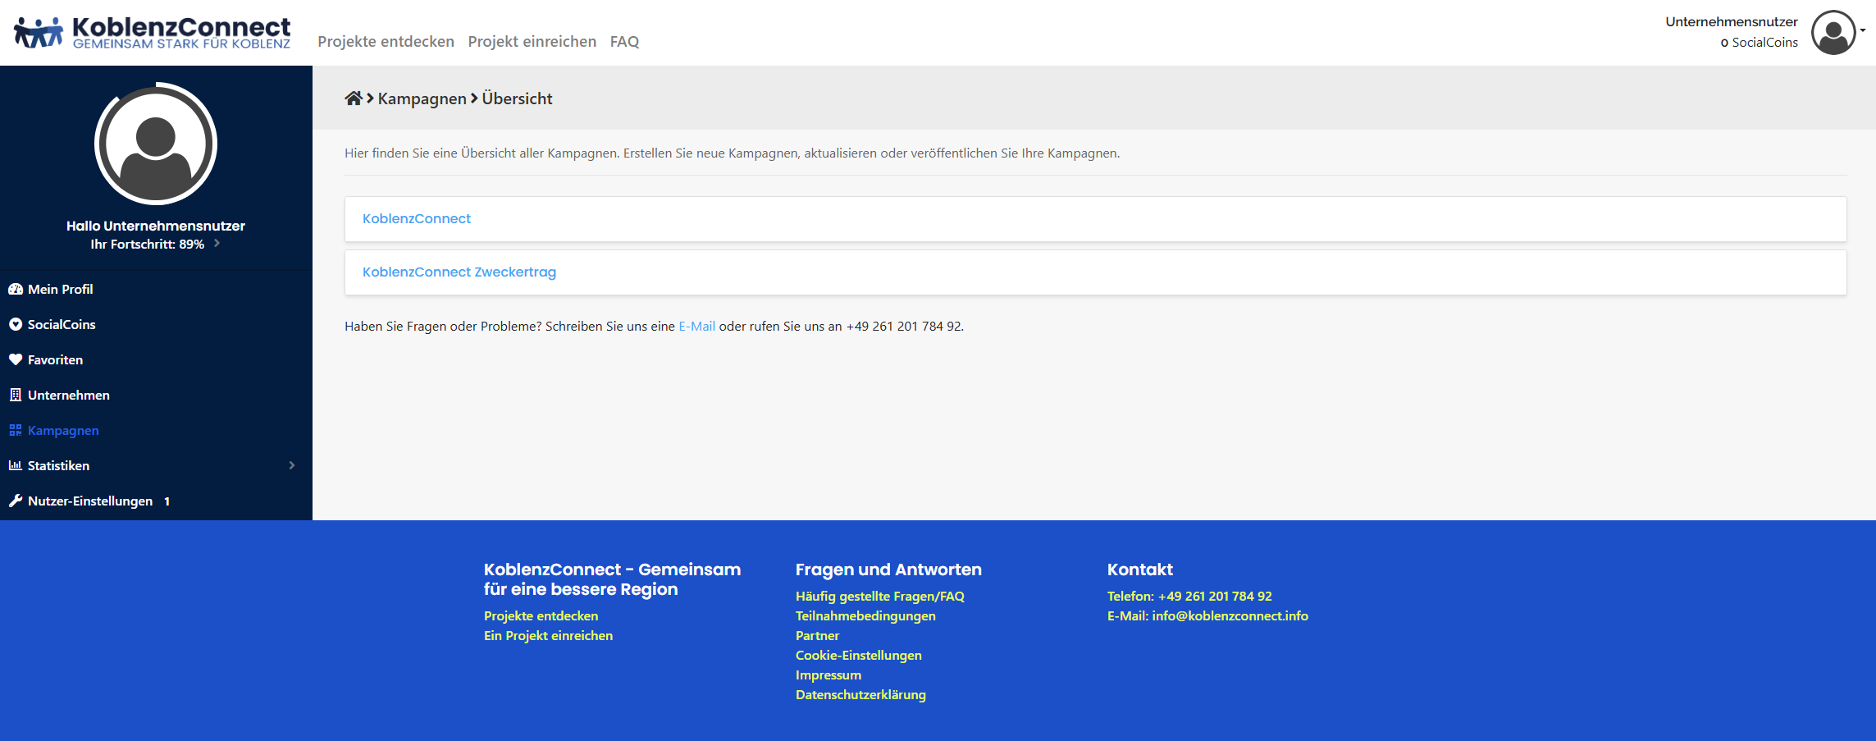This screenshot has height=741, width=1876.
Task: Open Cookie-Einstellungen in the footer
Action: [x=858, y=655]
